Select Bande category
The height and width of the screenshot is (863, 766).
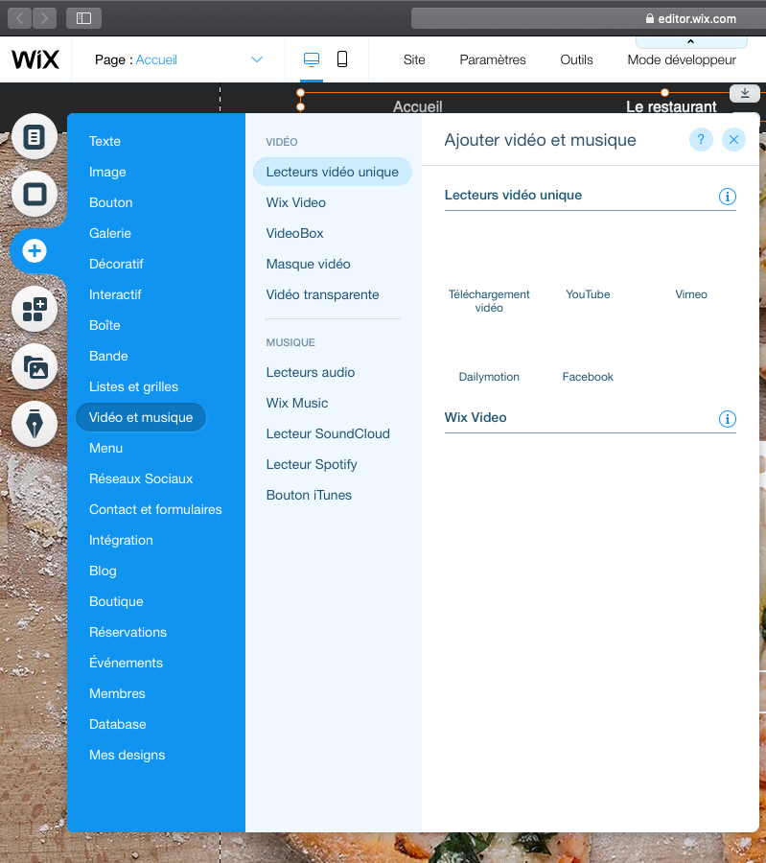108,356
